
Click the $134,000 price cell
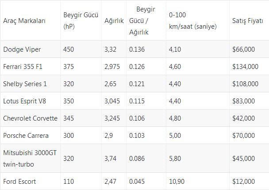point(245,66)
